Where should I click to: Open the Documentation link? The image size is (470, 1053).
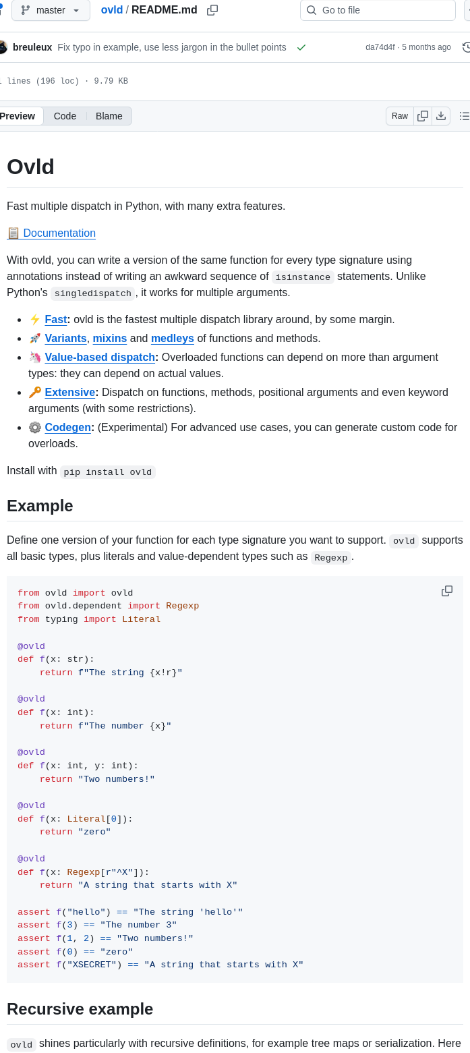click(x=59, y=233)
